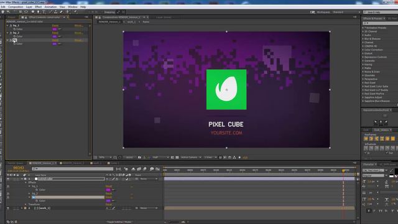
Task: Open the Half resolution dropdown
Action: 160,157
